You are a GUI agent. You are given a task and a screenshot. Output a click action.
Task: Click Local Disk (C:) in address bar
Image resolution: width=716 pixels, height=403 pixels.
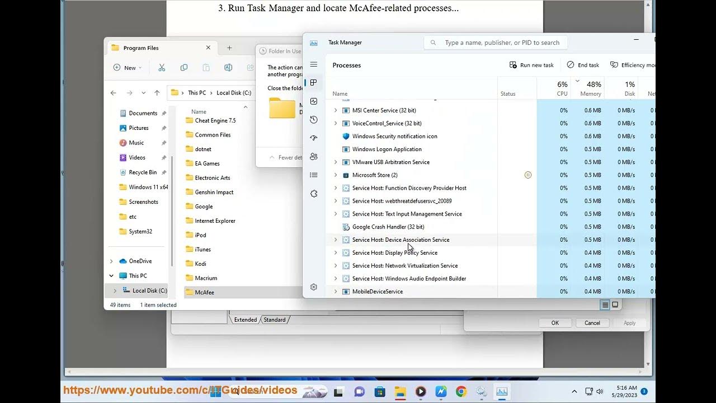234,93
